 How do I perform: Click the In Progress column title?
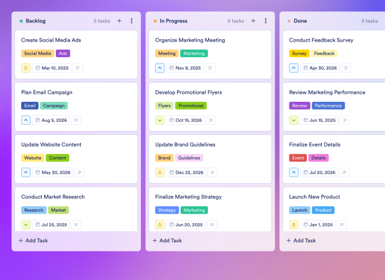[x=174, y=21]
